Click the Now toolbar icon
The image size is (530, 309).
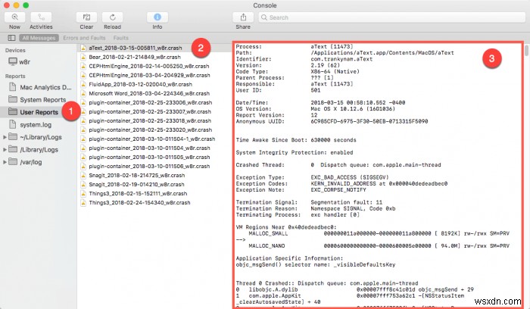pos(14,17)
